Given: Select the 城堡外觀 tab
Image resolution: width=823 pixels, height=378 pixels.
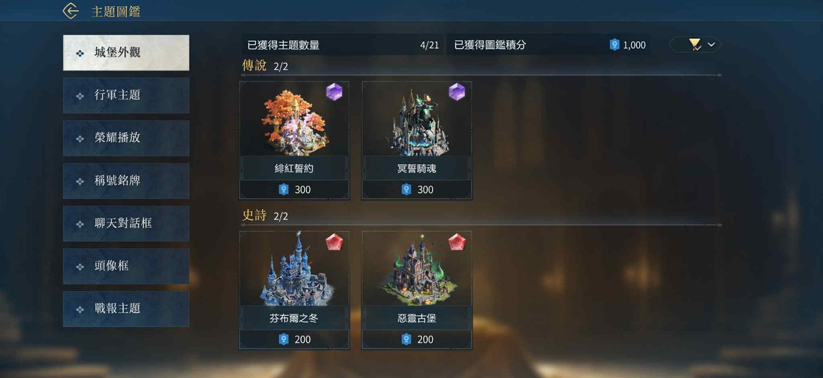Looking at the screenshot, I should click(x=126, y=52).
